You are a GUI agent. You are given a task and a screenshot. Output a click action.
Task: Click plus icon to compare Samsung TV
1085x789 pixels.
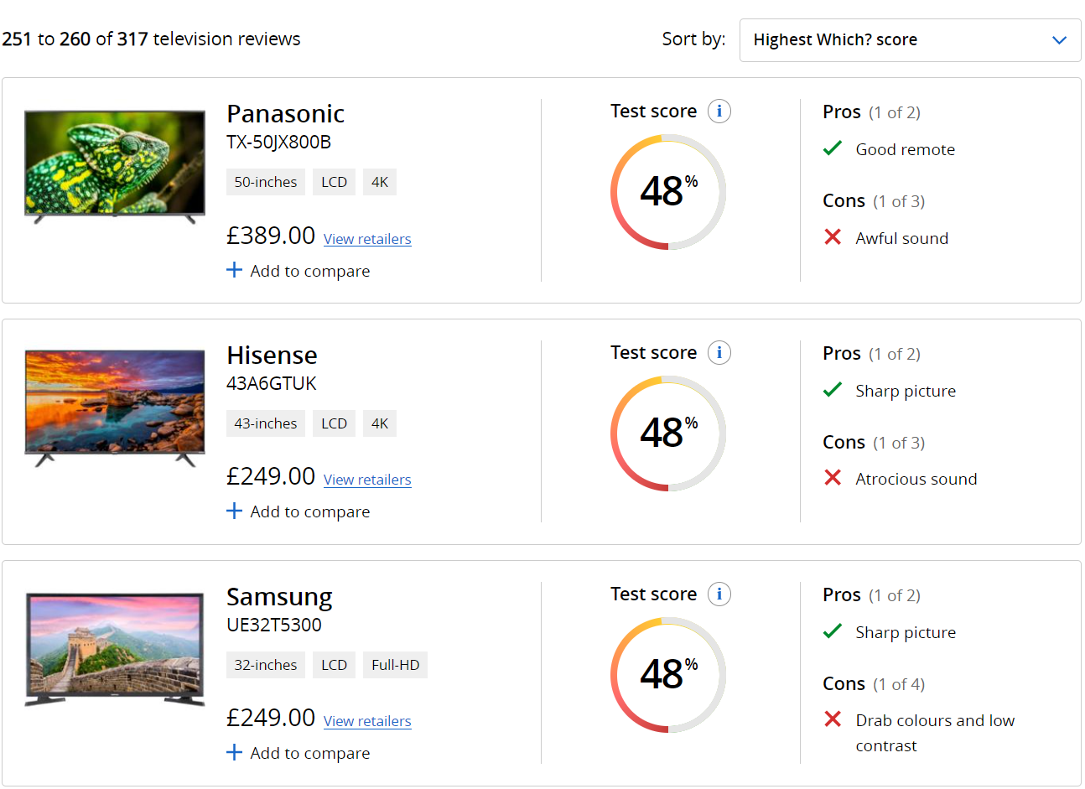[235, 753]
